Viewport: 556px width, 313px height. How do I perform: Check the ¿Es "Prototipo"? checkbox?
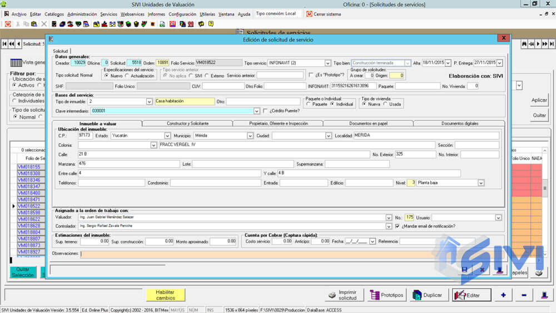(x=311, y=75)
